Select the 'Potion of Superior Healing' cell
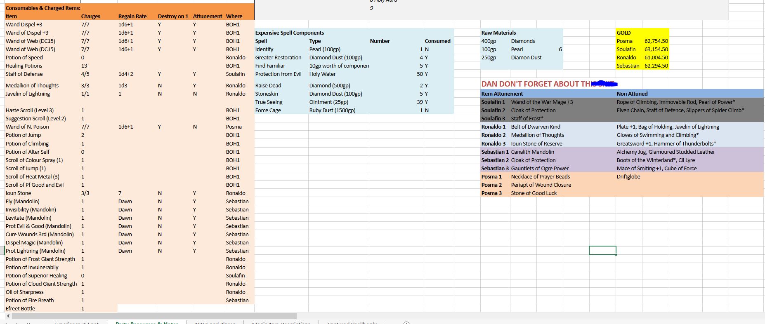This screenshot has height=324, width=765. click(x=36, y=275)
